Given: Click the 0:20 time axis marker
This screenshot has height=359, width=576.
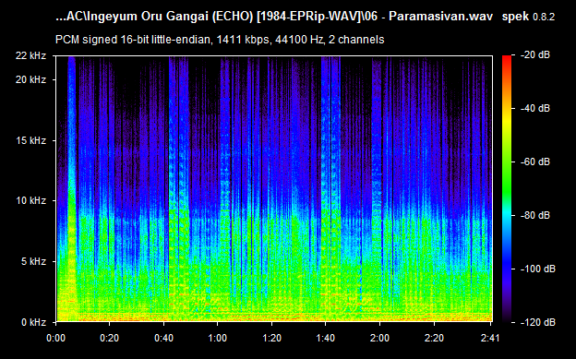Looking at the screenshot, I should [x=110, y=338].
